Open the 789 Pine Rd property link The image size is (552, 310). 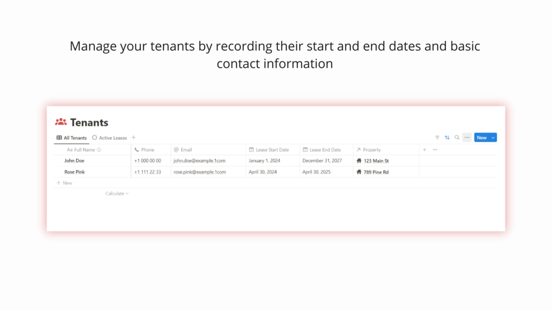(376, 172)
